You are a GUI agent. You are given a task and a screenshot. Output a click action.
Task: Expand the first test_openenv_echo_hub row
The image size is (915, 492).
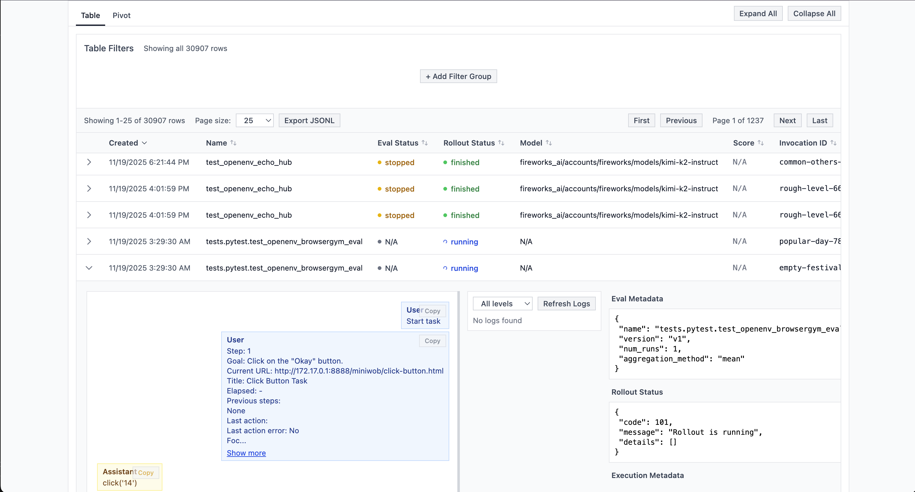[89, 162]
